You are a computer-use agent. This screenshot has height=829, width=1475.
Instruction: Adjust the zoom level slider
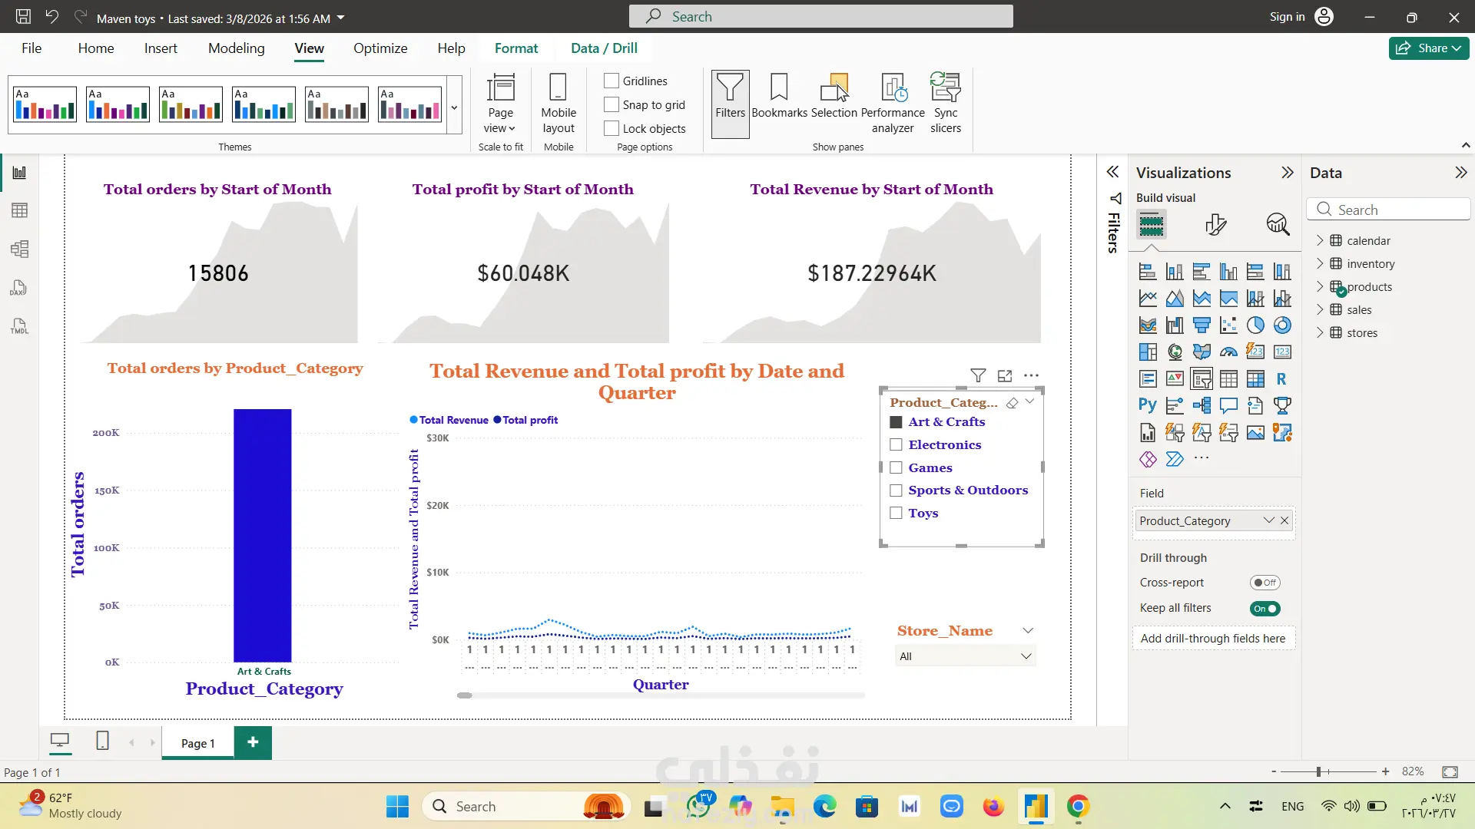pyautogui.click(x=1318, y=771)
